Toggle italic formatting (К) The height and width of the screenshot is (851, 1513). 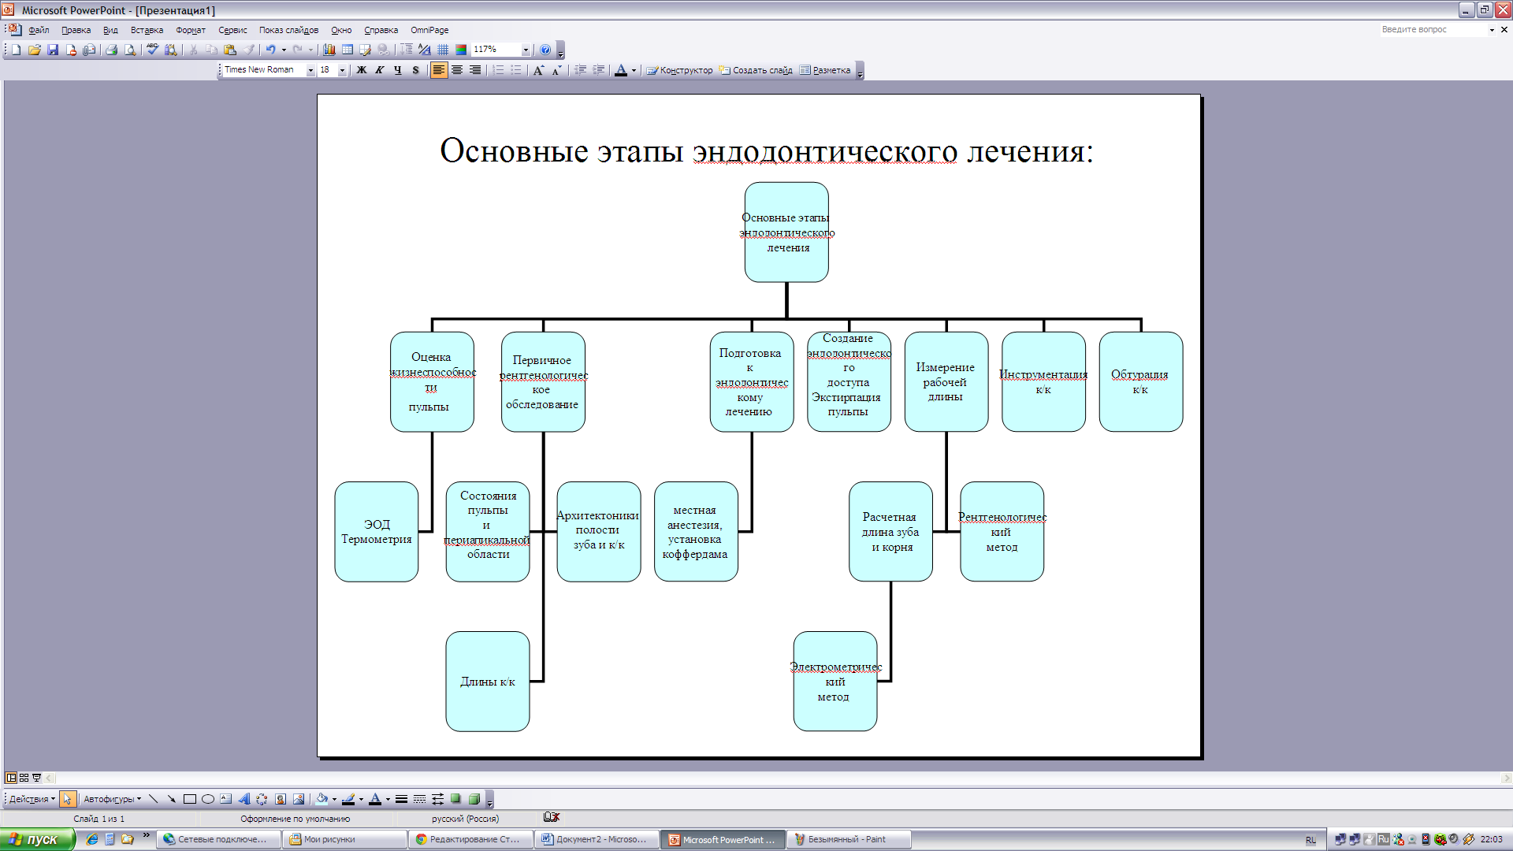point(380,70)
